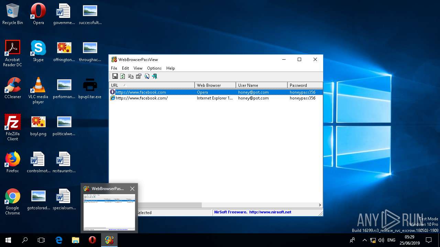Image resolution: width=440 pixels, height=247 pixels.
Task: Sort by the Web Browser column header
Action: pyautogui.click(x=215, y=85)
